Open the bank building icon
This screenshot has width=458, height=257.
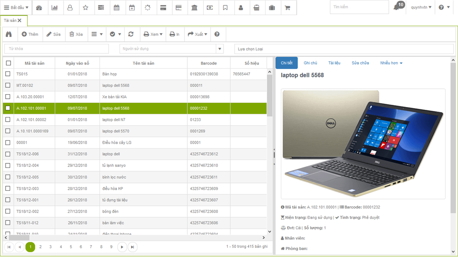coord(194,8)
